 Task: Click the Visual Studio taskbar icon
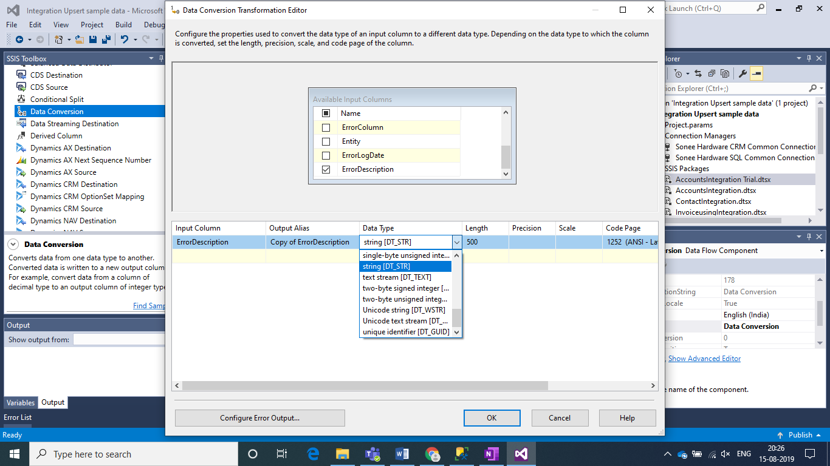[521, 454]
